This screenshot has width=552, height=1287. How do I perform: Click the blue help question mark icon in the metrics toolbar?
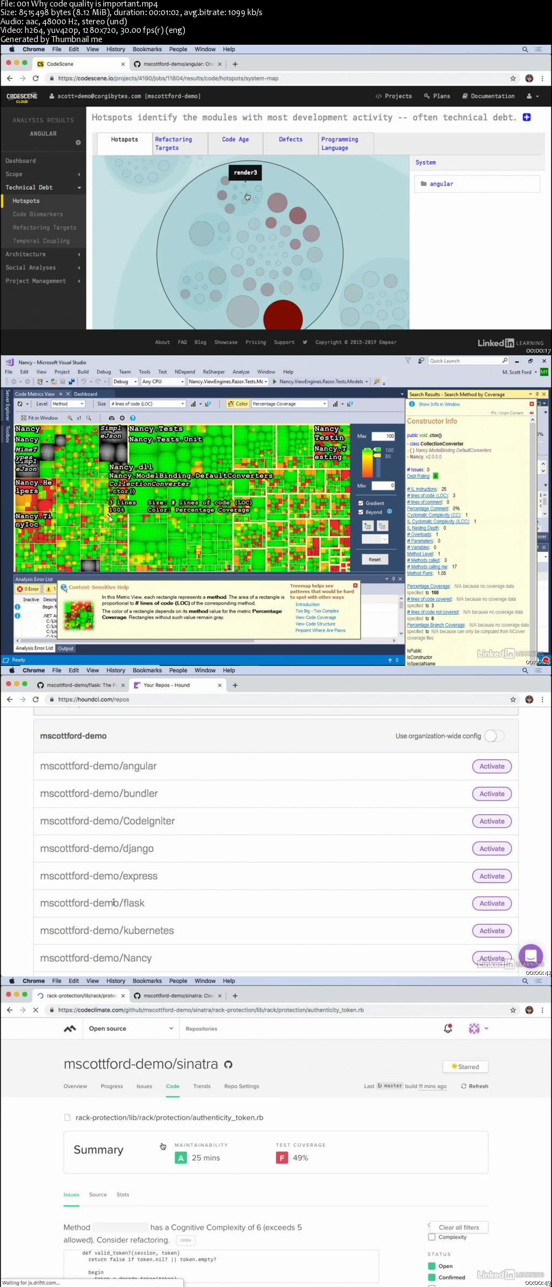click(133, 418)
